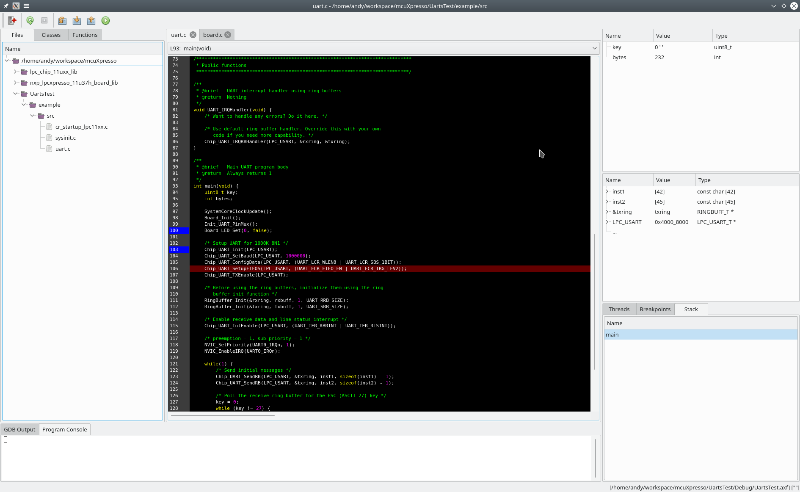Switch to the board.c editor tab

click(213, 35)
